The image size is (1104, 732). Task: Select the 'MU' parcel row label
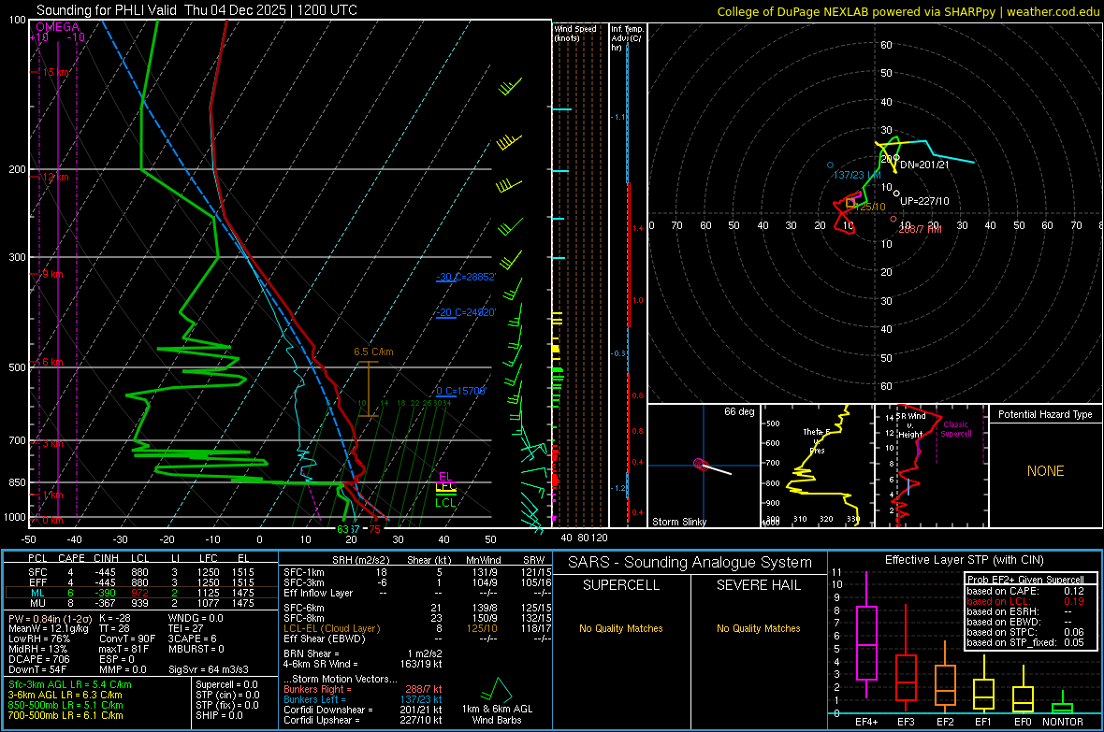coord(37,602)
